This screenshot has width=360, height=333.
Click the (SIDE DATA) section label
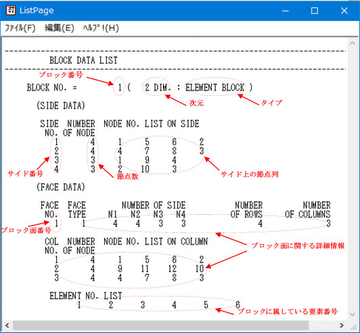[61, 105]
